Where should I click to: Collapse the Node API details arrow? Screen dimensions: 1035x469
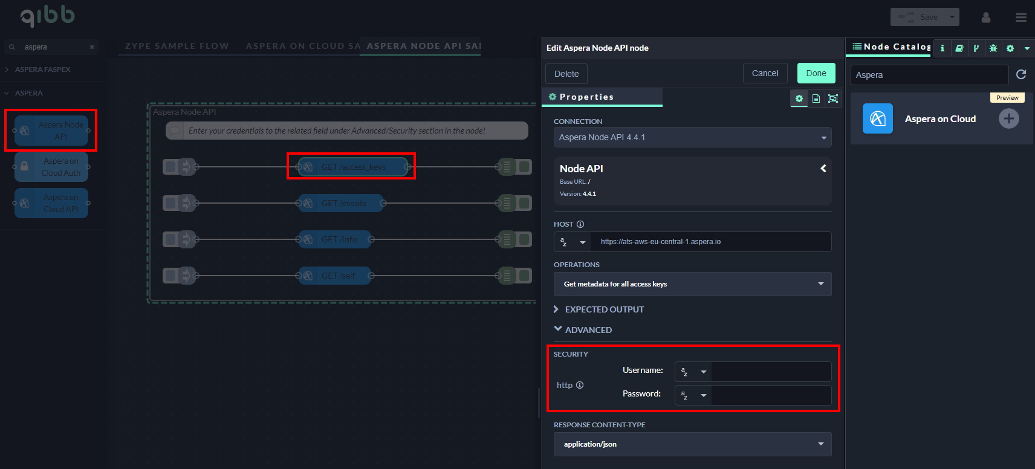pyautogui.click(x=823, y=169)
